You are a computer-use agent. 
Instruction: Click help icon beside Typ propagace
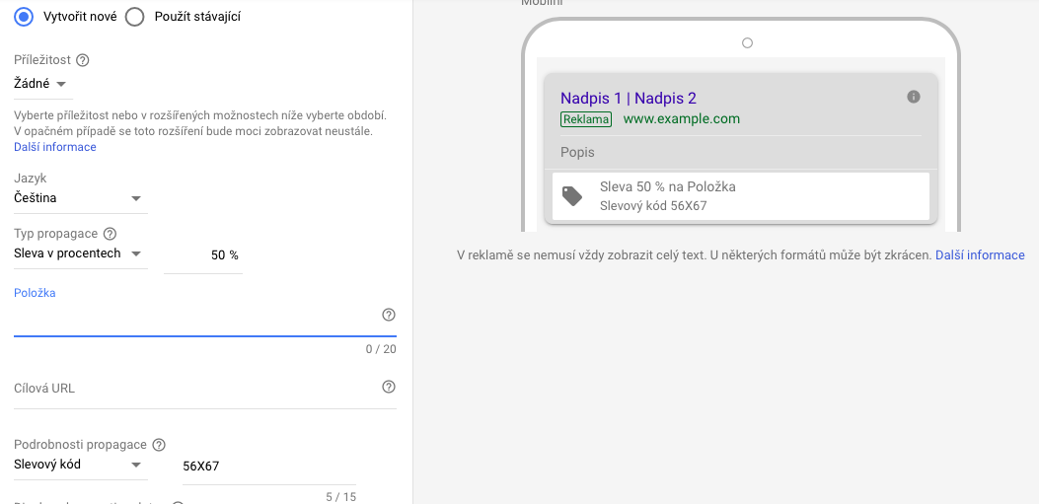[111, 234]
